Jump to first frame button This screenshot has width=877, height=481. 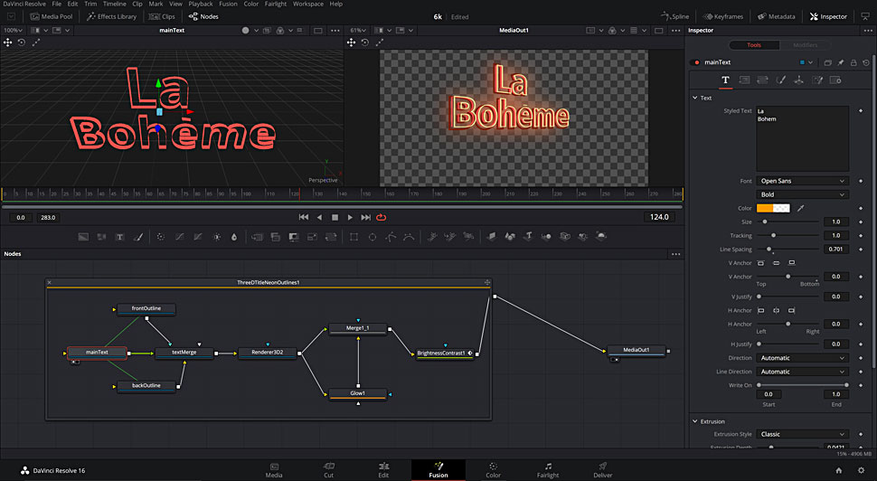point(304,217)
